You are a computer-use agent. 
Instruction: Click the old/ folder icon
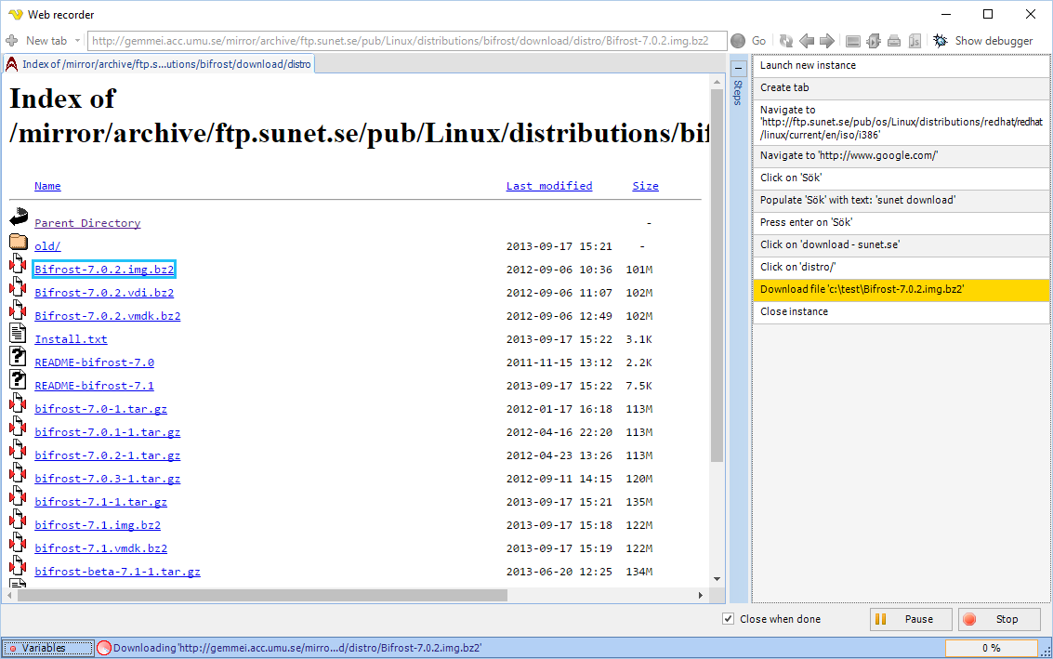point(19,244)
